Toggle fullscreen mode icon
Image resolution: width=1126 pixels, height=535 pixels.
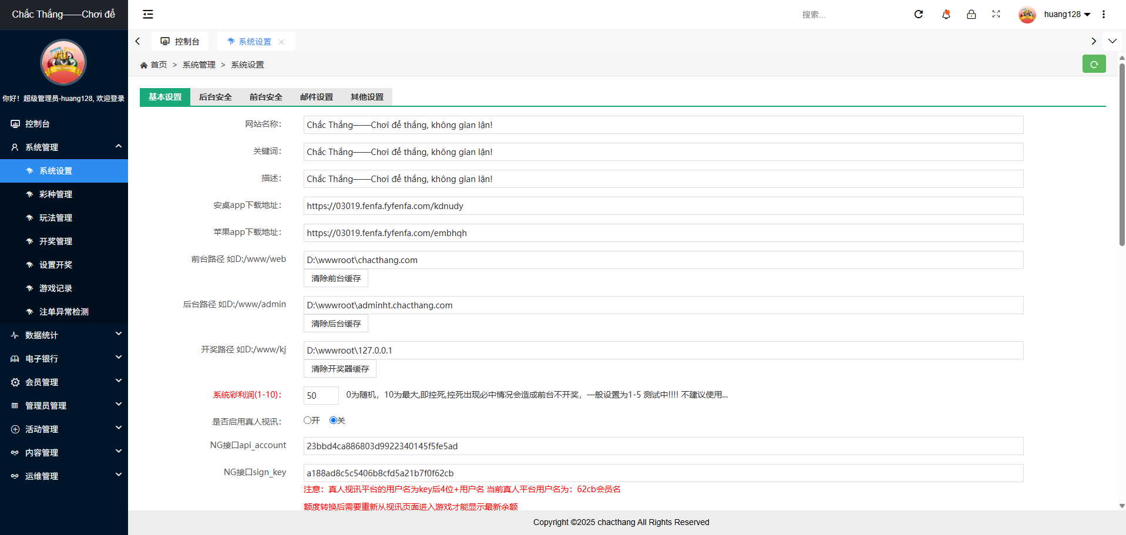pos(996,14)
